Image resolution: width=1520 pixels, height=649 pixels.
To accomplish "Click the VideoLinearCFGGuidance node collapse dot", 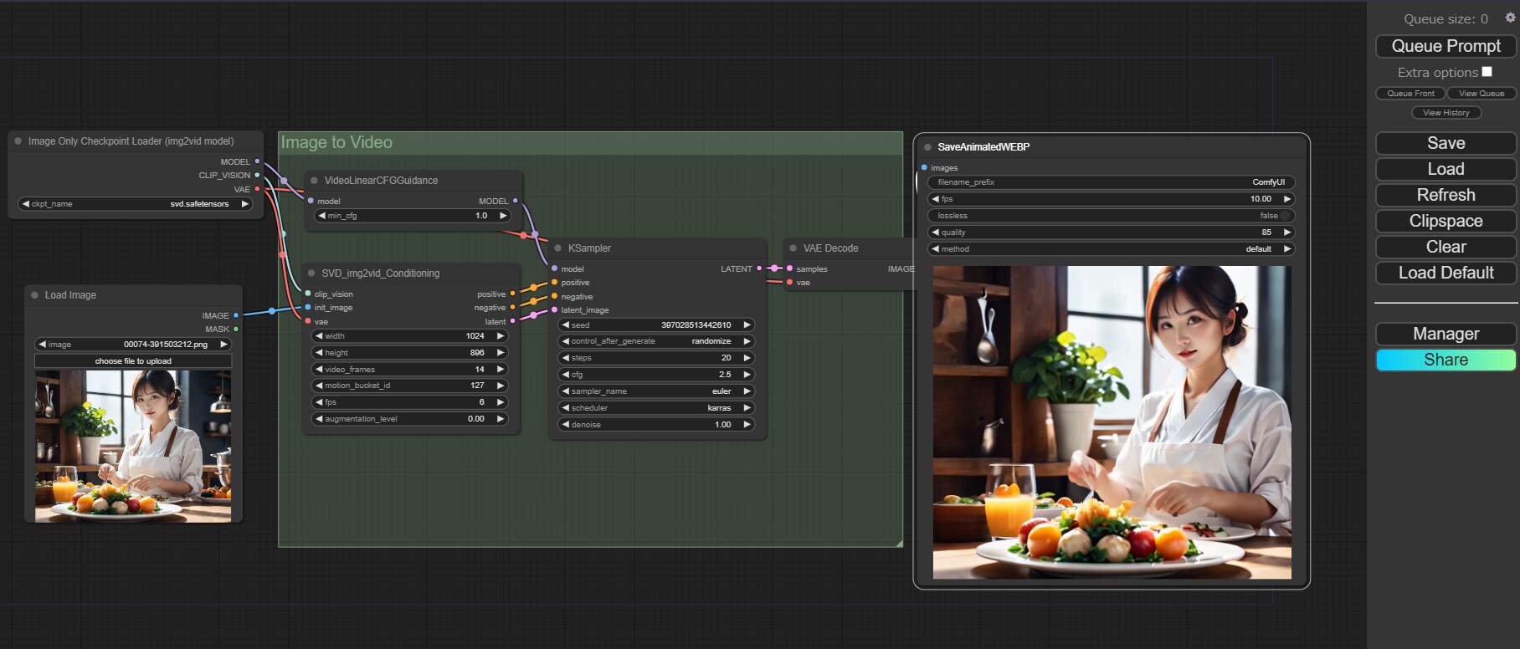I will click(315, 181).
